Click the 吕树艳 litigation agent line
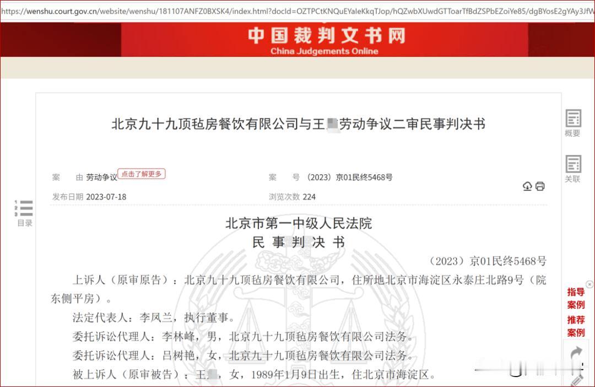This screenshot has height=387, width=595. [x=244, y=356]
